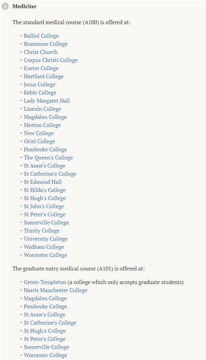Viewport: 206px width, 360px height.
Task: Select the Hertford College link
Action: [x=44, y=76]
